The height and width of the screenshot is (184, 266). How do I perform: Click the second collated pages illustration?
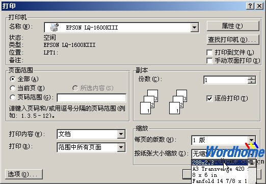point(178,102)
